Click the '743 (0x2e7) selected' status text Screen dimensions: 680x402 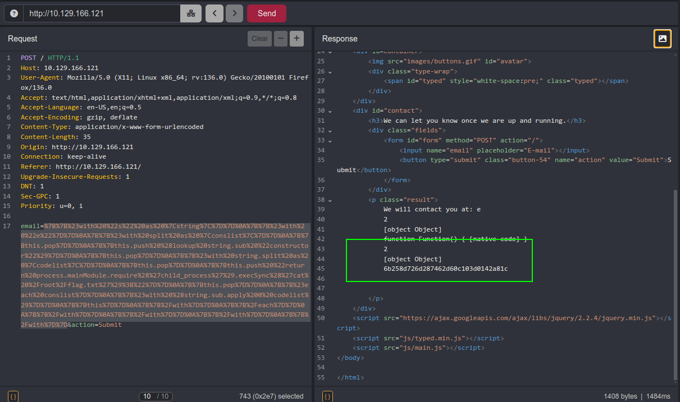[x=271, y=396]
